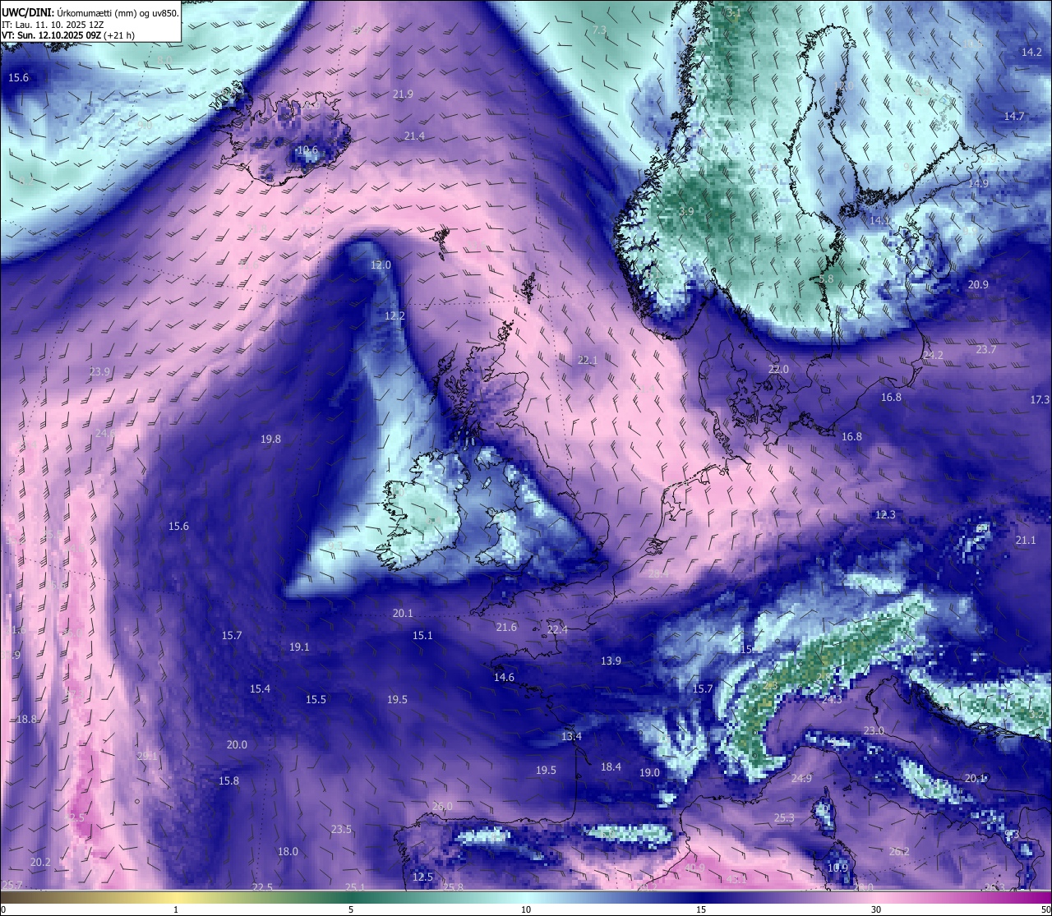1052x916 pixels.
Task: Click the 23.5 value label
Action: click(341, 830)
